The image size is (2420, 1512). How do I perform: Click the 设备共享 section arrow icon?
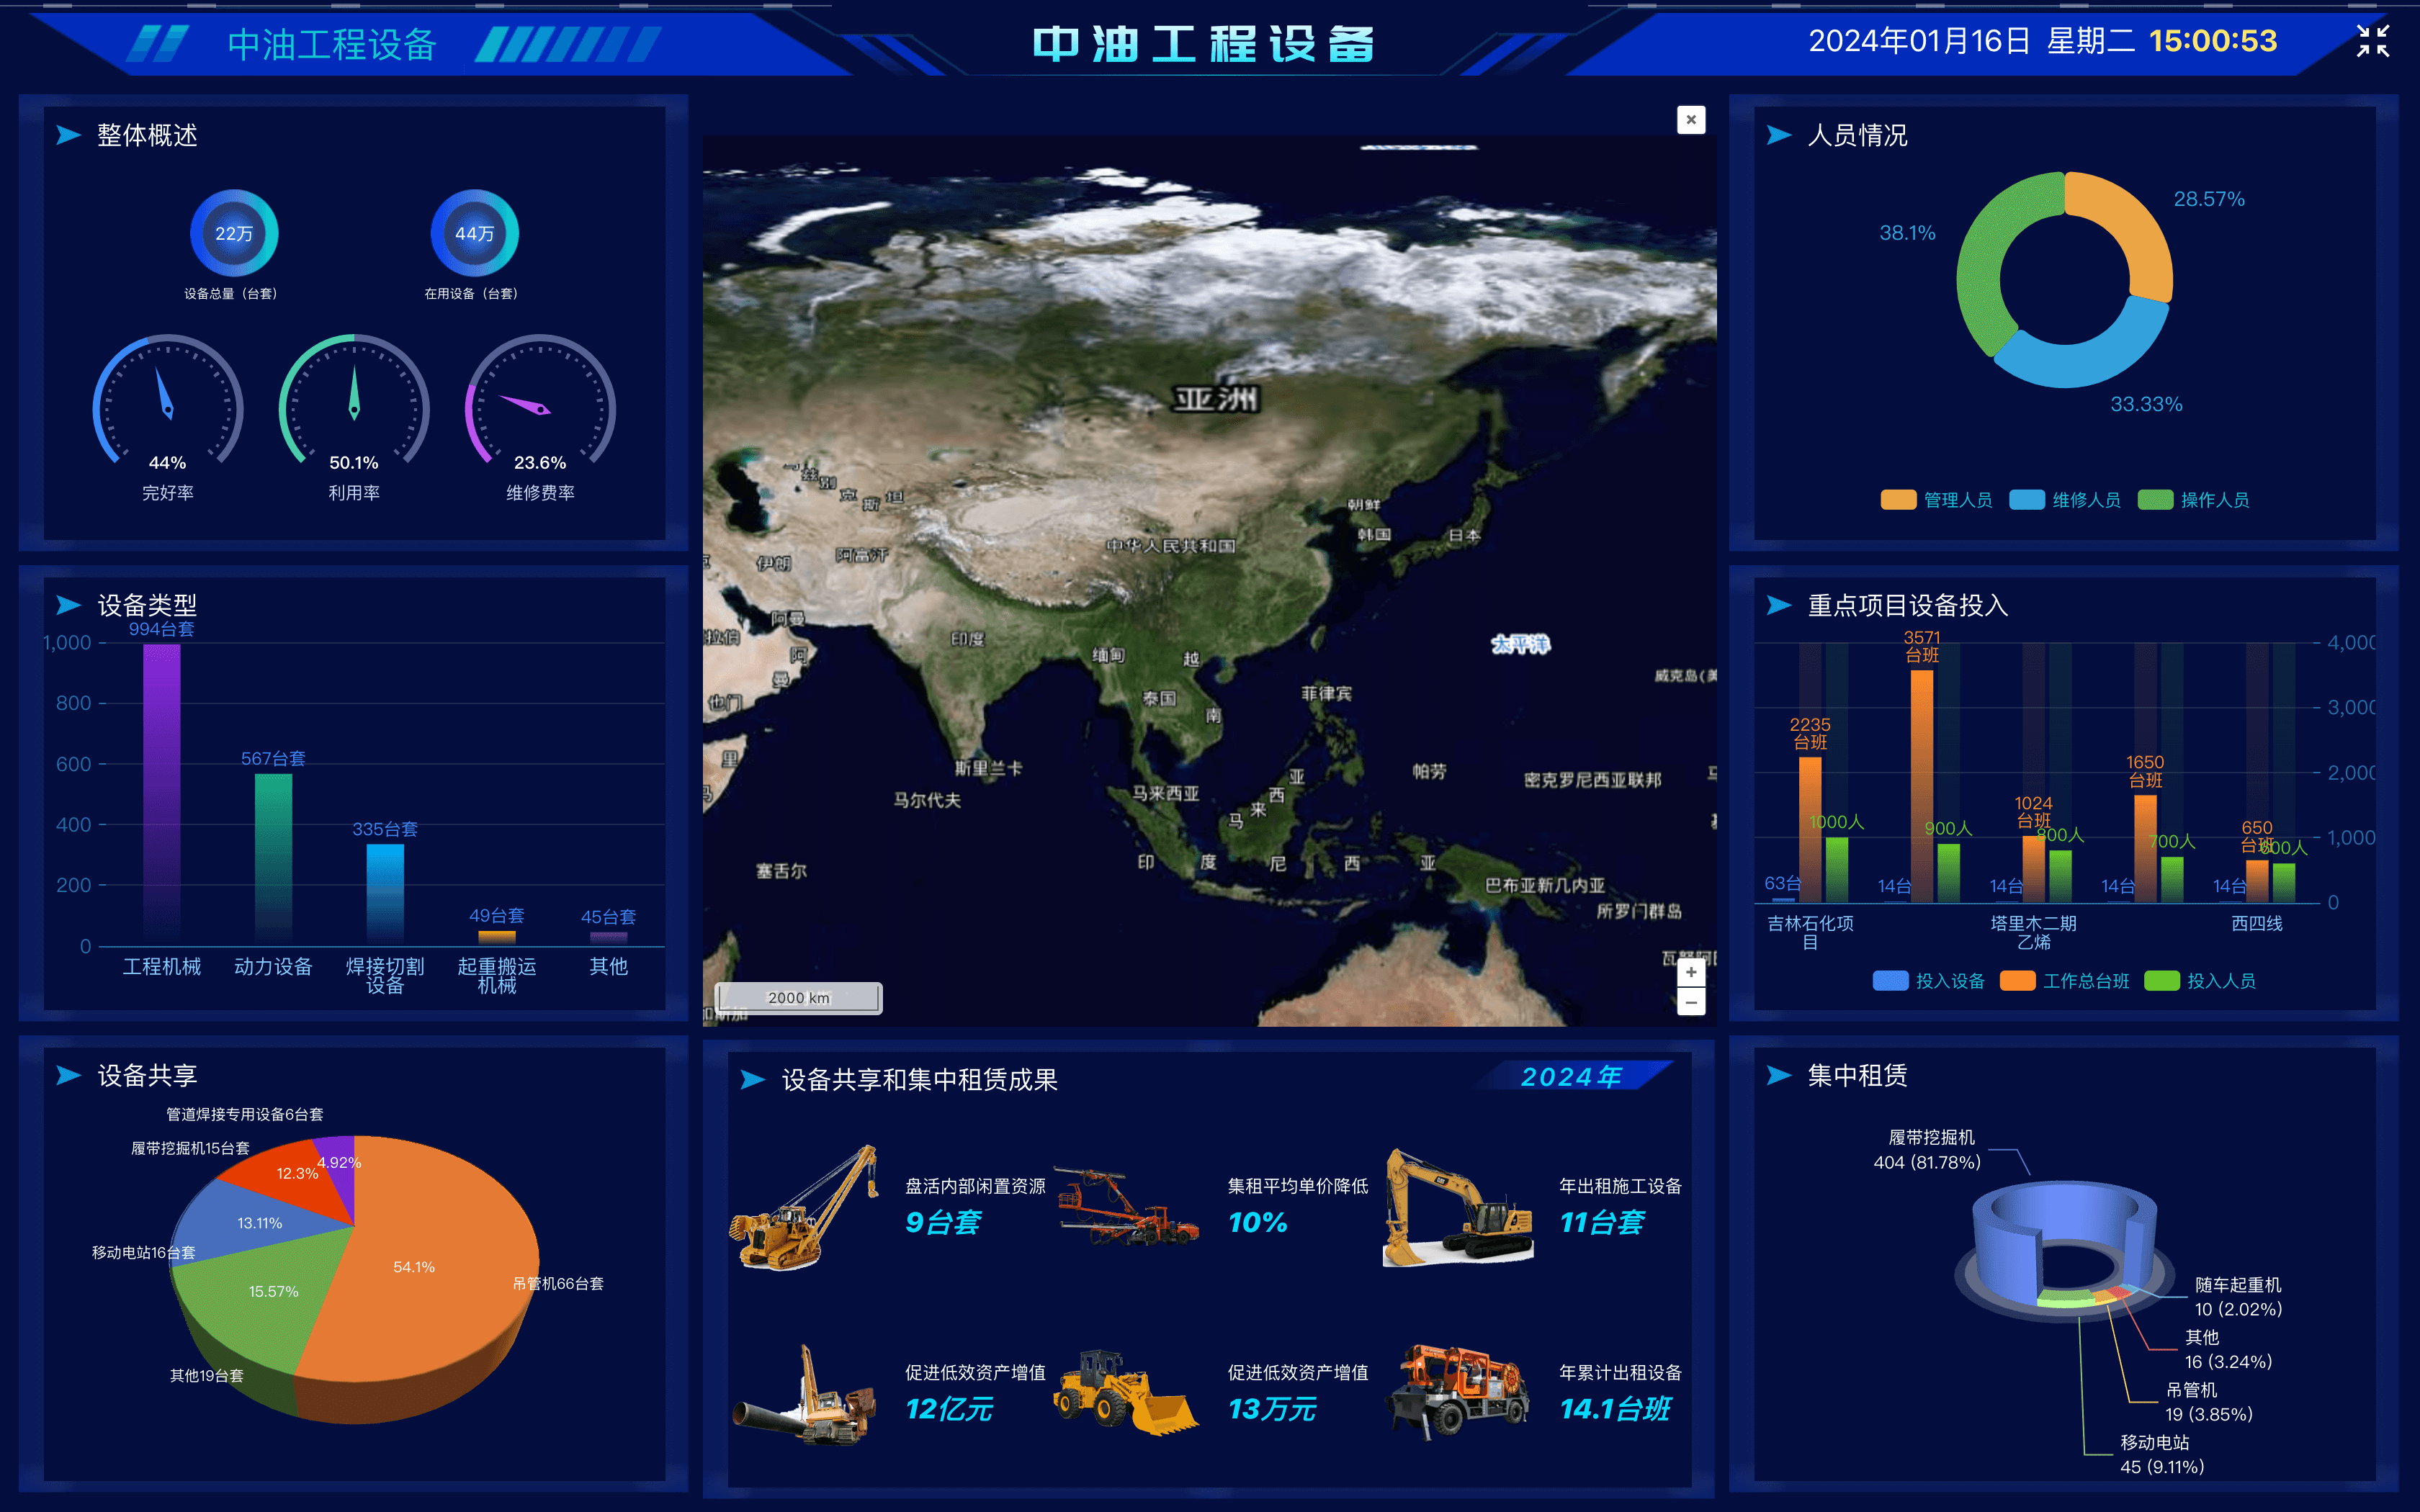(69, 1075)
